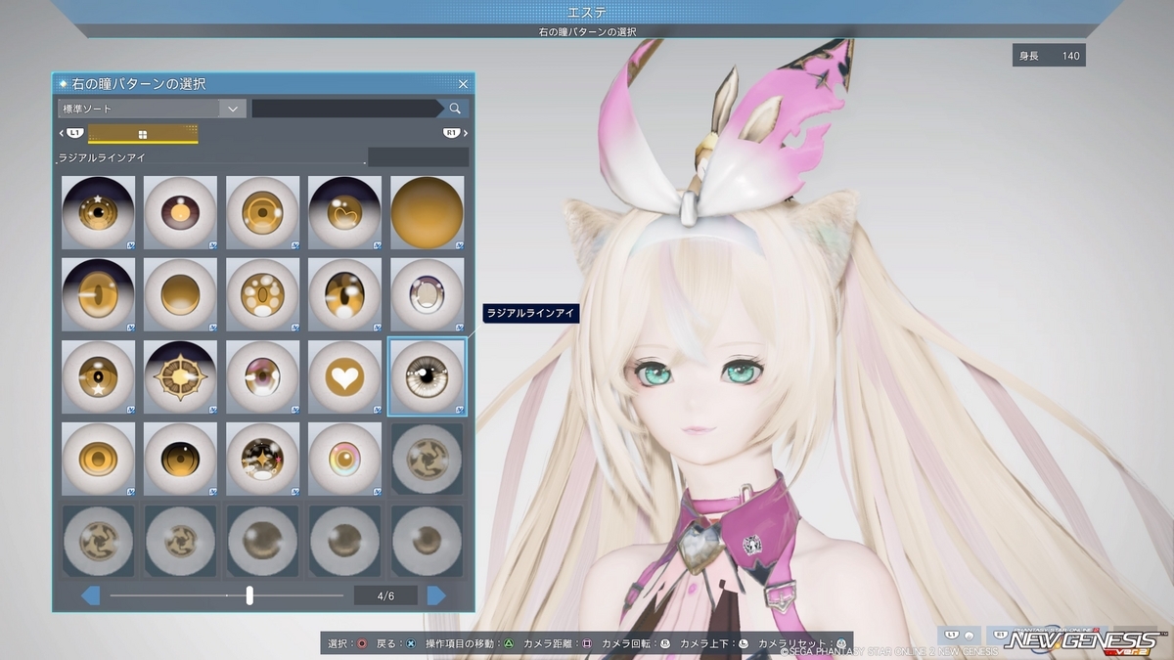1174x660 pixels.
Task: Click the カメラ距離 square-button hint
Action: tap(558, 644)
